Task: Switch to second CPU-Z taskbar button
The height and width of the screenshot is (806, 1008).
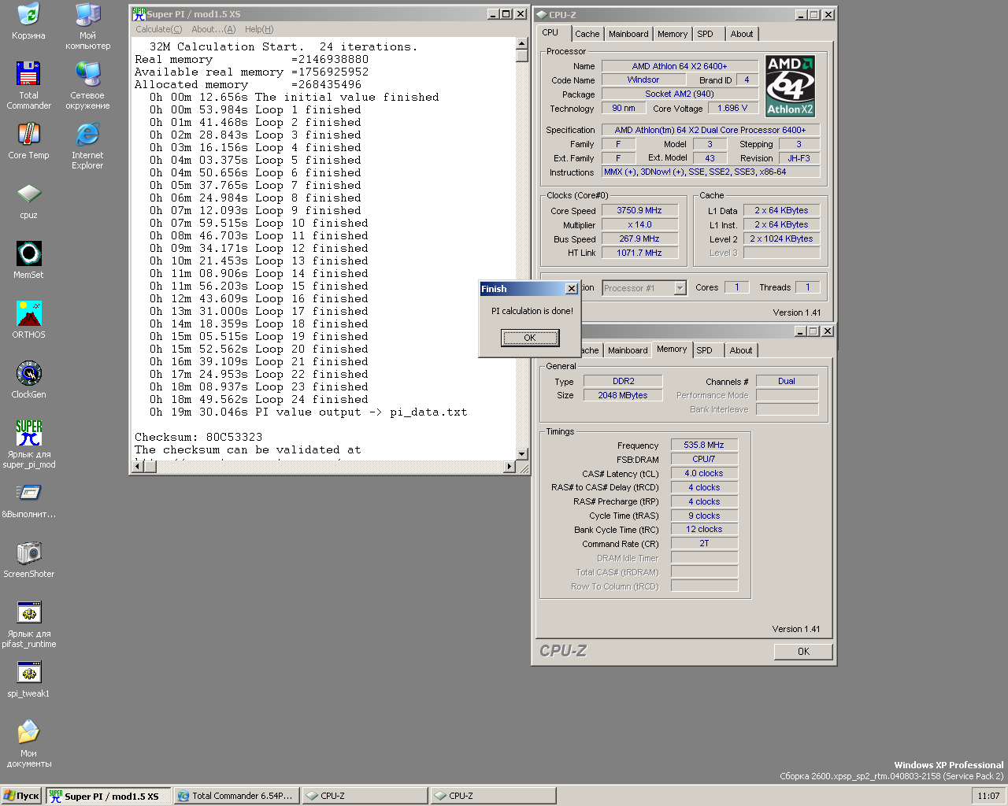Action: click(x=493, y=796)
